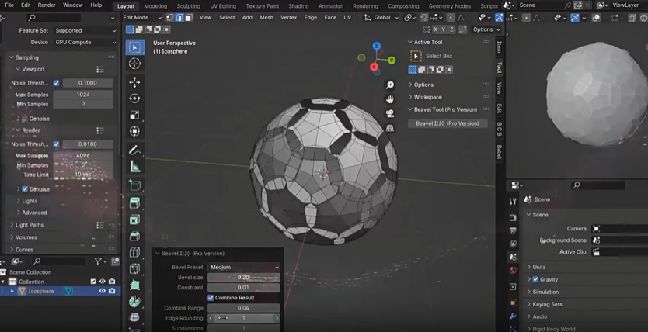648x332 pixels.
Task: Activate the Cursor tool
Action: click(x=134, y=64)
